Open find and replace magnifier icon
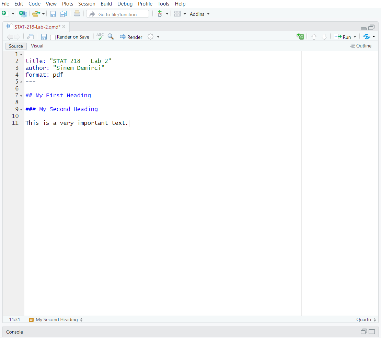This screenshot has height=338, width=381. tap(111, 36)
